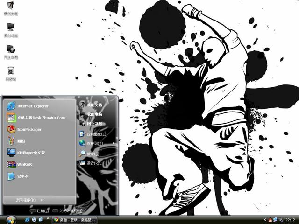This screenshot has height=224, width=299.
Task: Switch to the 桌面 - 壁纸 taskbar window button
Action: (75, 220)
